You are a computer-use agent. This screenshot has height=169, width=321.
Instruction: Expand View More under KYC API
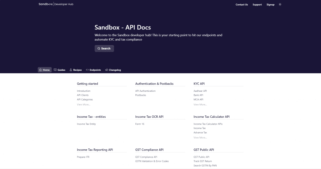click(x=200, y=105)
